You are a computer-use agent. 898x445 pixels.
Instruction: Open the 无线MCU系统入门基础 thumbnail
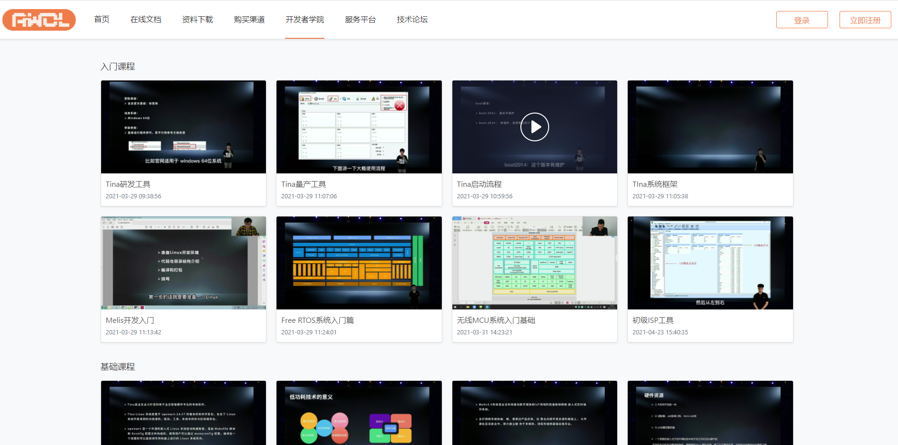534,263
